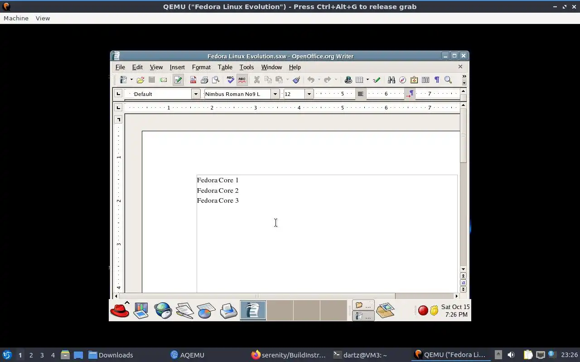Open the Window menu
This screenshot has width=580, height=362.
click(271, 67)
